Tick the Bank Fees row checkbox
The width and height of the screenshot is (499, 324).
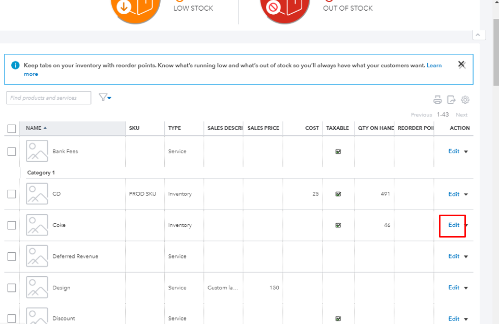click(x=12, y=152)
